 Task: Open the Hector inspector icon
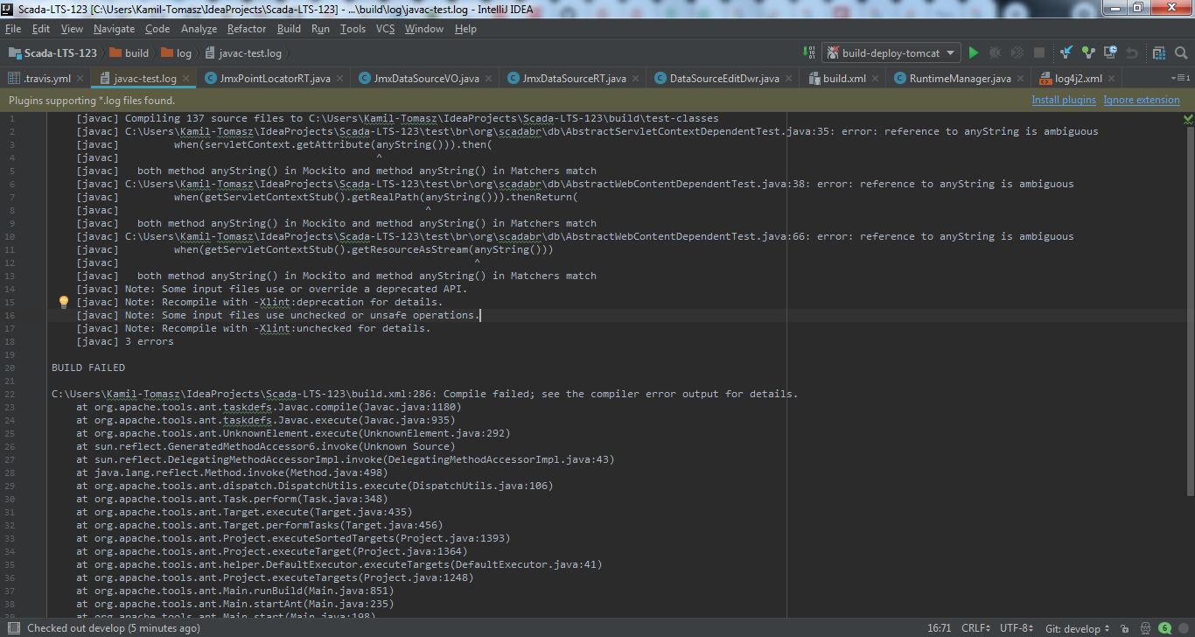point(1145,628)
